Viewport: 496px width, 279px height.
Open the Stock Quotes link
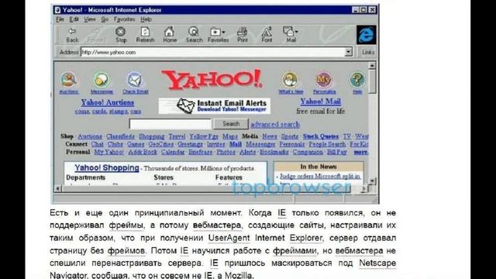tap(321, 136)
